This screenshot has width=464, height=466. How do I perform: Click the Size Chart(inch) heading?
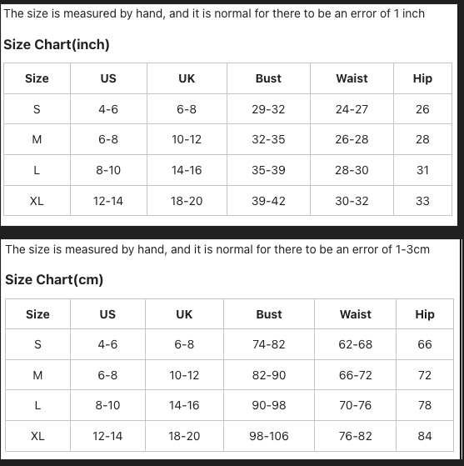click(57, 44)
